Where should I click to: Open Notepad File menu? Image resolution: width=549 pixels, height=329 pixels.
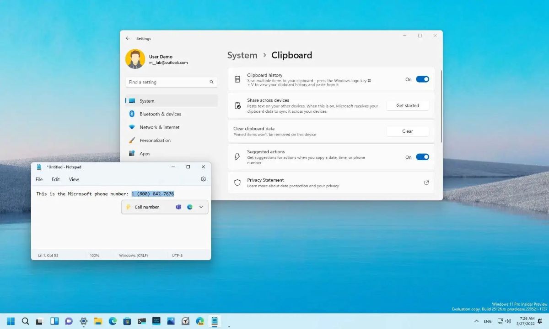39,179
